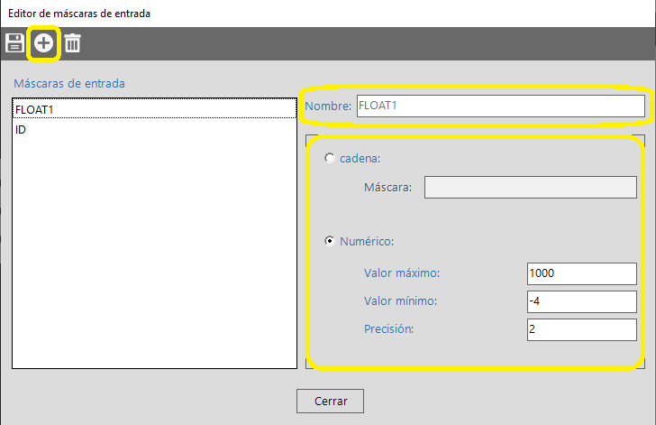Image resolution: width=656 pixels, height=425 pixels.
Task: Select the ID mask in the list
Action: 154,130
